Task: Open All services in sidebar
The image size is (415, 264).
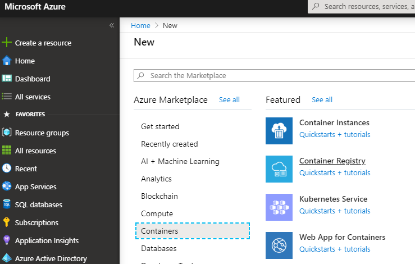Action: click(33, 97)
